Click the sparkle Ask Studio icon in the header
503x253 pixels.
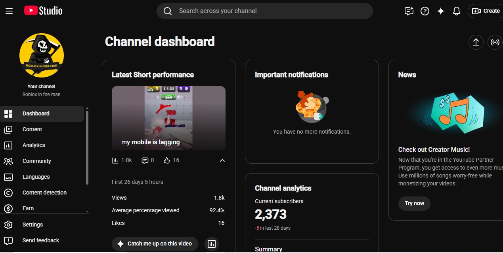pos(441,11)
